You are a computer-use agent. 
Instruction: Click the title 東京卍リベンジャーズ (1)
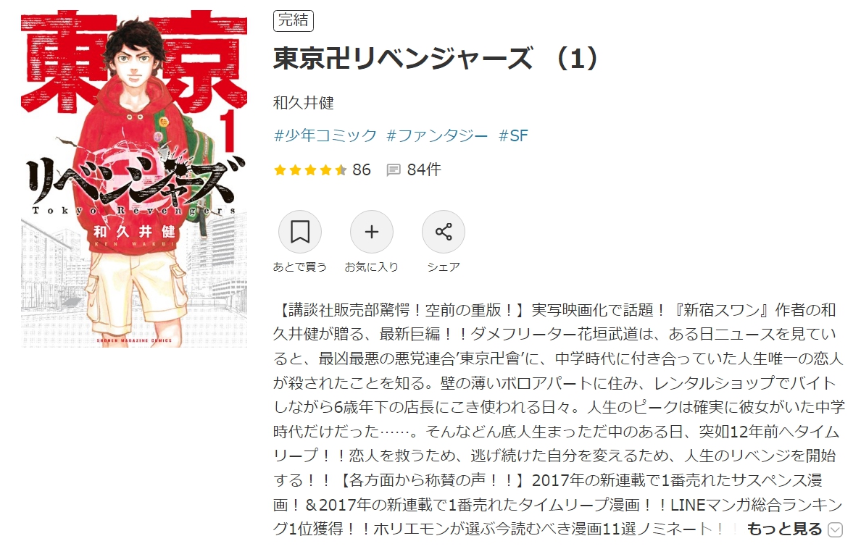(436, 58)
